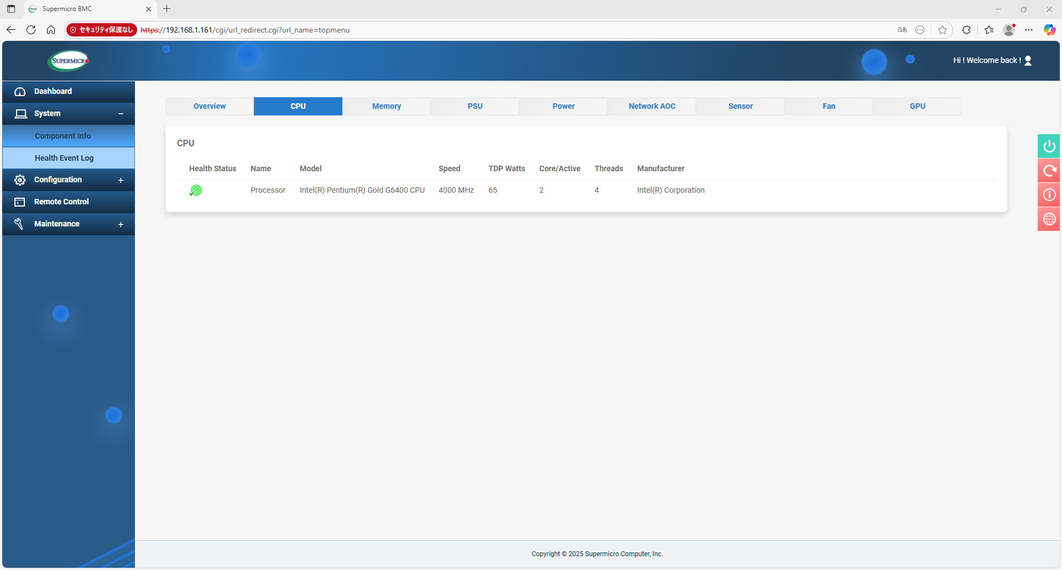This screenshot has height=570, width=1062.
Task: Switch to the Memory tab
Action: click(x=386, y=106)
